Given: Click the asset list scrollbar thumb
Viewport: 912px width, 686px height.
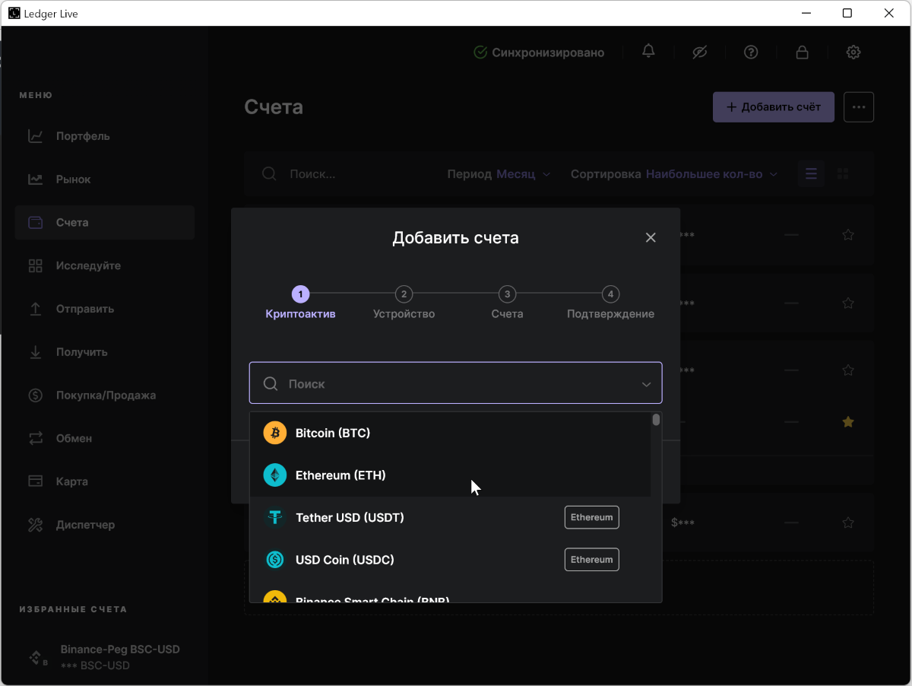Looking at the screenshot, I should tap(656, 420).
